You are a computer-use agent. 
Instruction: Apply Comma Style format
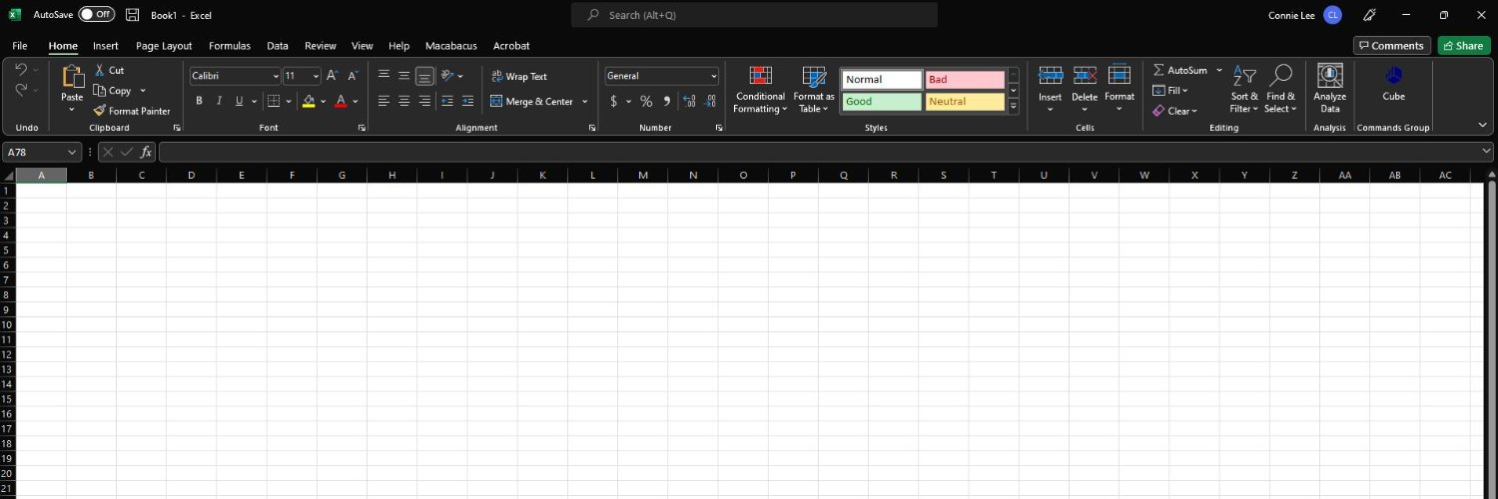tap(666, 101)
